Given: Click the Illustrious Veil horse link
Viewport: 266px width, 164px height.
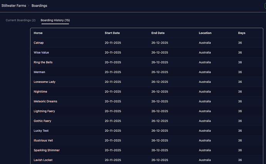Looking at the screenshot, I should 43,141.
